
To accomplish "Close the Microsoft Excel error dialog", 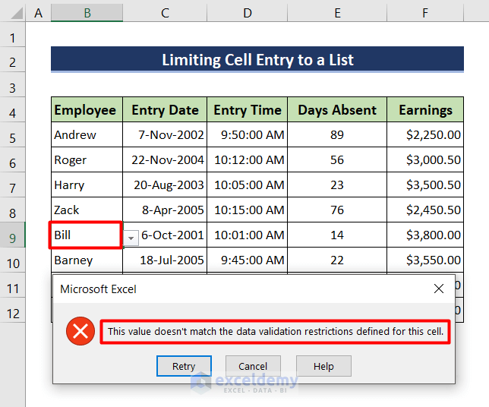I will pos(438,289).
